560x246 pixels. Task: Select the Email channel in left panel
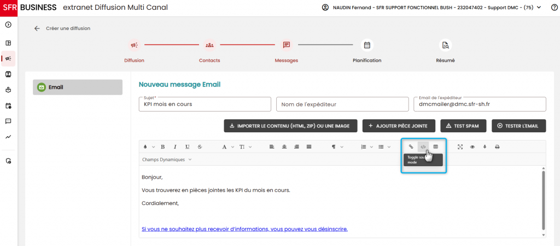[x=78, y=87]
